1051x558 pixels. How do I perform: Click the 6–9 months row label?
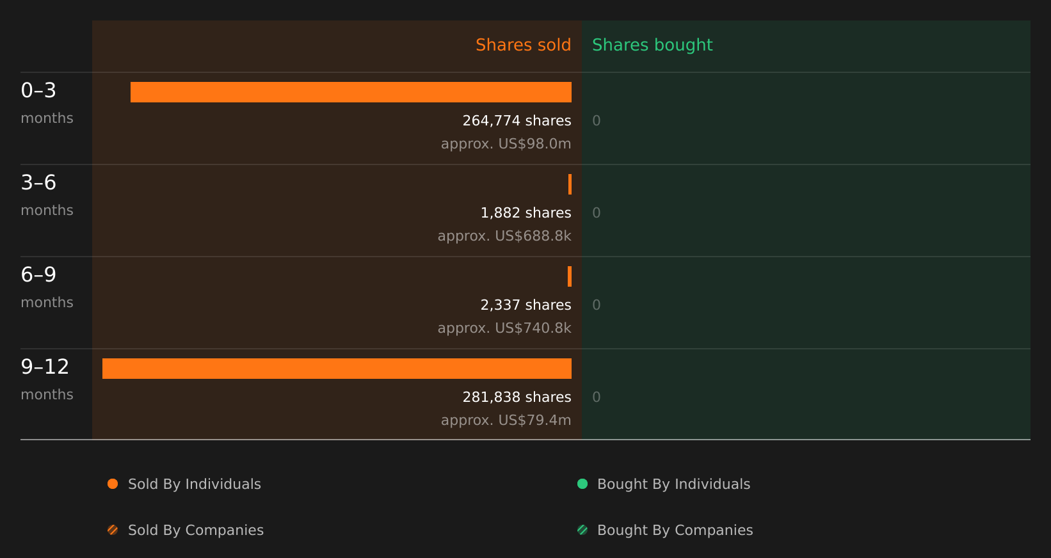47,287
